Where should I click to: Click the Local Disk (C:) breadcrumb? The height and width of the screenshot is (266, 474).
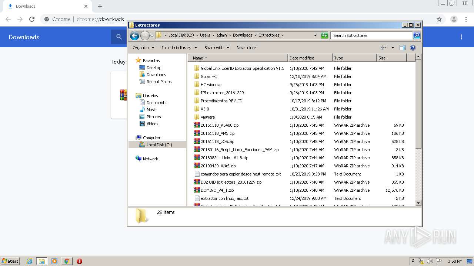click(x=181, y=35)
